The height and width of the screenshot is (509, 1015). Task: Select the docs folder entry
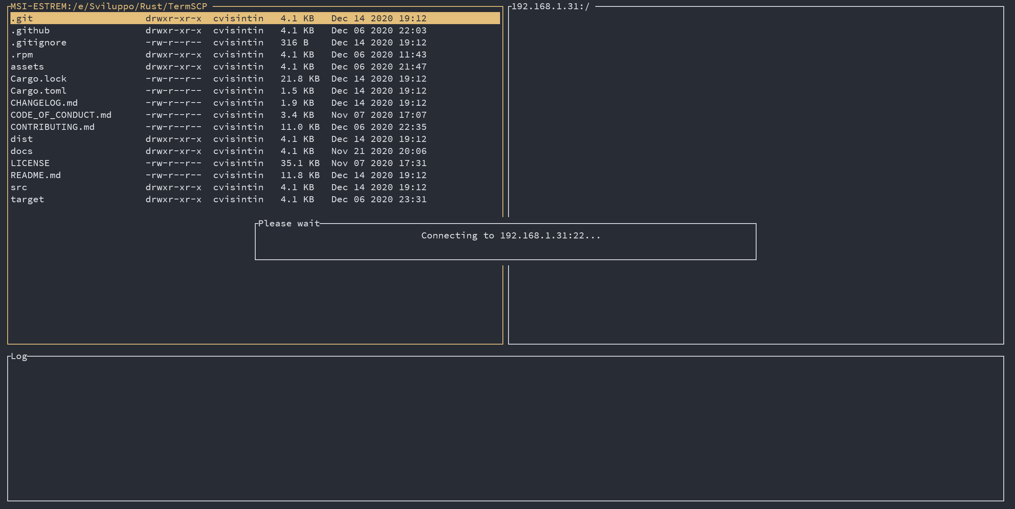[x=22, y=151]
